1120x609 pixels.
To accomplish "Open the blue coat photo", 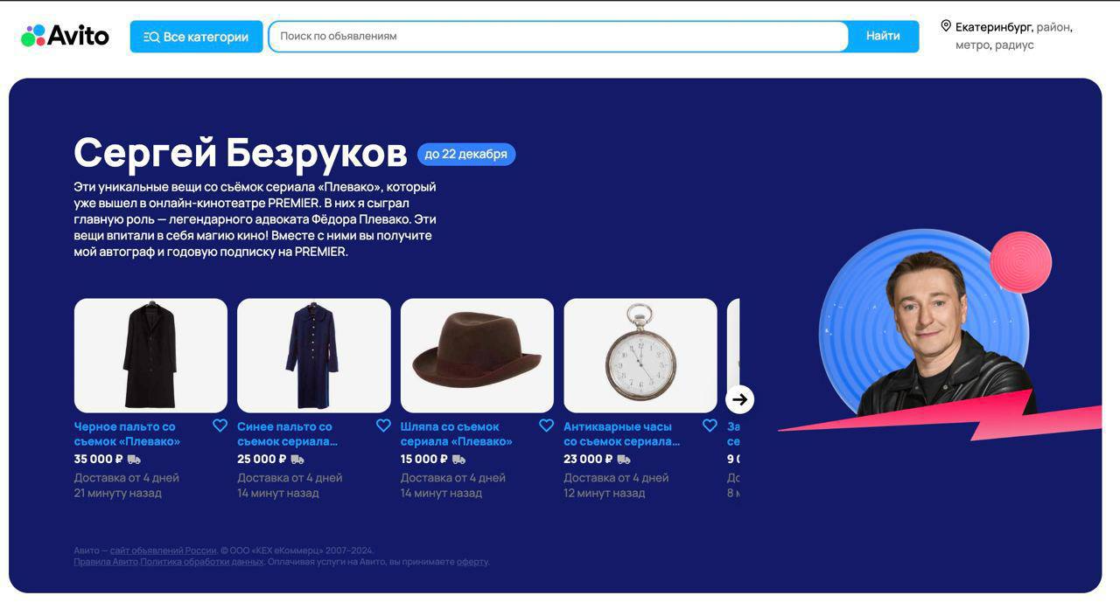I will click(x=314, y=356).
